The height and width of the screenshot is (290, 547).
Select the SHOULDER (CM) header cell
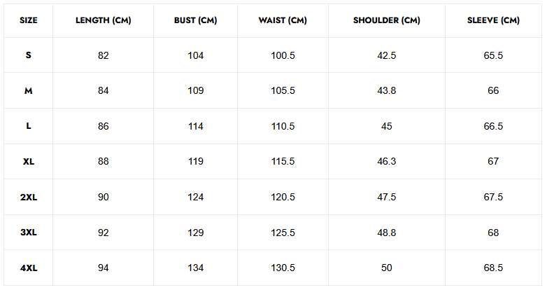[387, 20]
